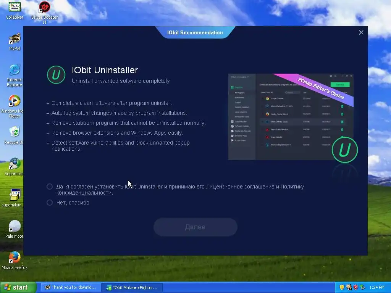Agree to install IObit Uninstaller radio button
The height and width of the screenshot is (293, 391).
click(50, 187)
